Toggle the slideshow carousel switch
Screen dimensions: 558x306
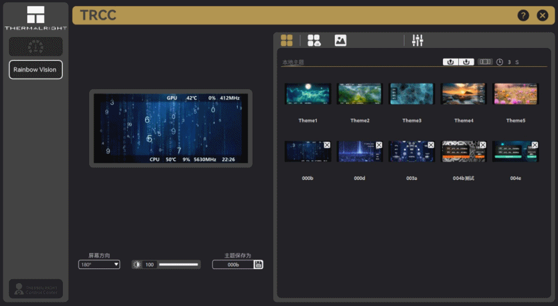(485, 62)
